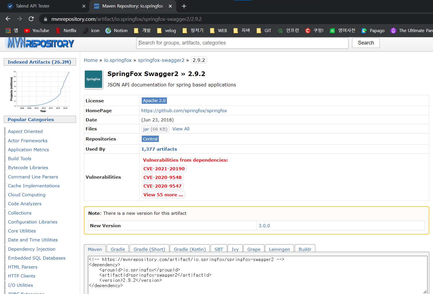Open the Aspect Oriented category
The image size is (433, 294).
pyautogui.click(x=25, y=131)
